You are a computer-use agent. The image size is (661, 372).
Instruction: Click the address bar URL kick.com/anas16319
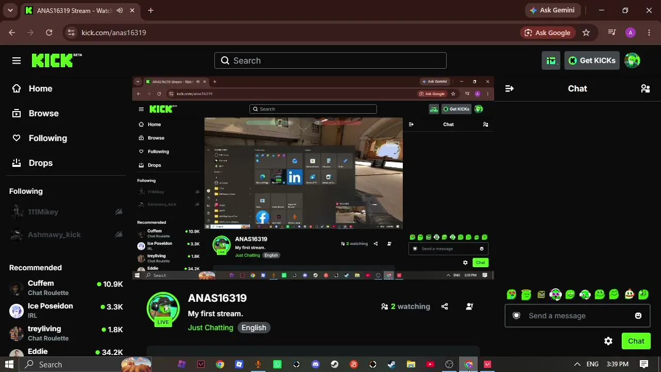pyautogui.click(x=114, y=33)
